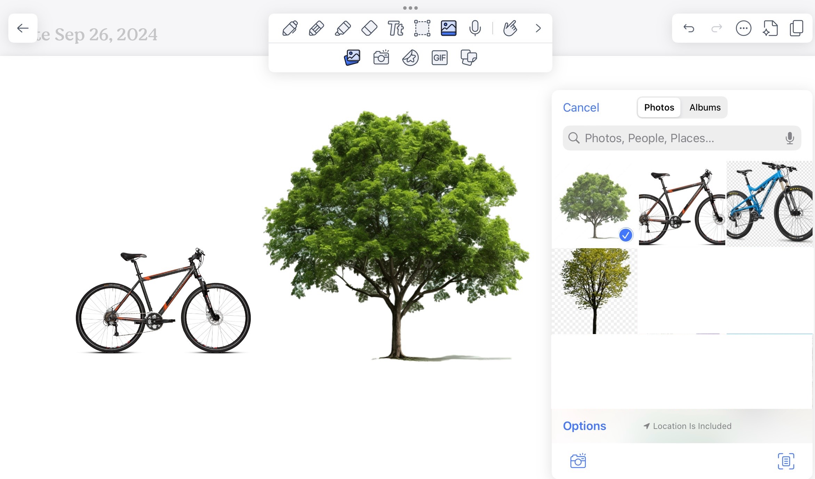This screenshot has height=479, width=815.
Task: Select the Highlighter tool
Action: pyautogui.click(x=343, y=28)
